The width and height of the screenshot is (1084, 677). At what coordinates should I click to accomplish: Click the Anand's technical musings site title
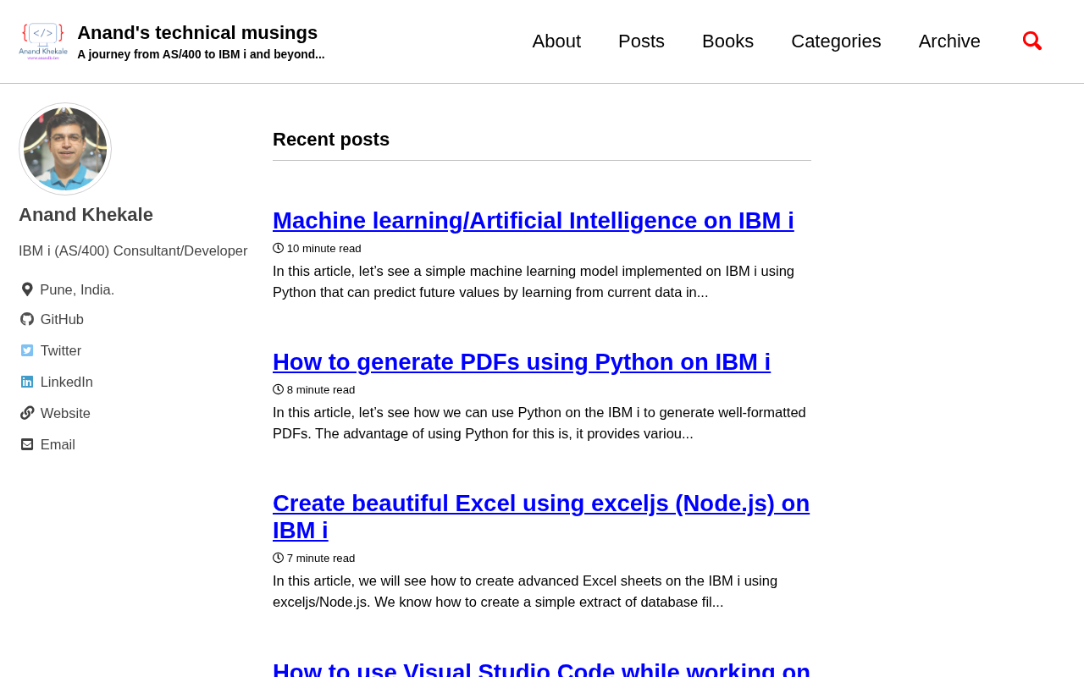click(197, 33)
